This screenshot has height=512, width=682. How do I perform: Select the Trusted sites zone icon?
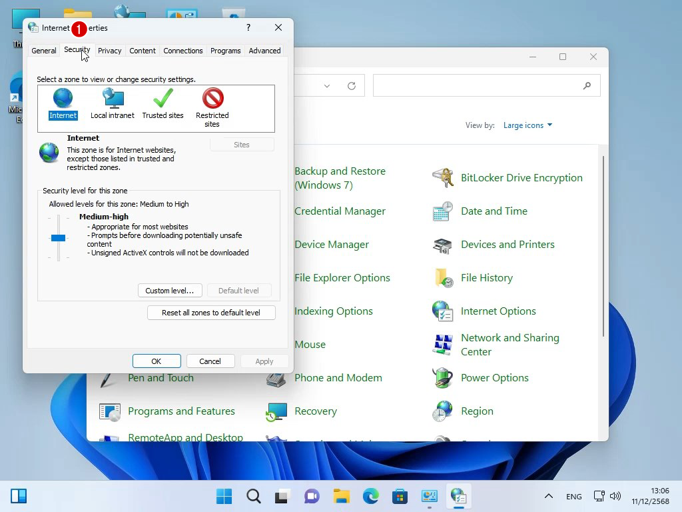[x=163, y=100]
